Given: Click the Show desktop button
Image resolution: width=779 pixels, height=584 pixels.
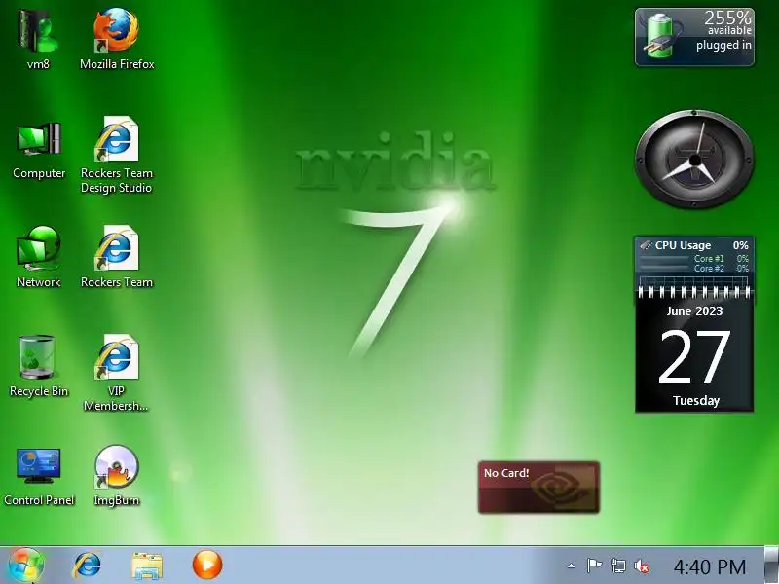Looking at the screenshot, I should tap(771, 566).
